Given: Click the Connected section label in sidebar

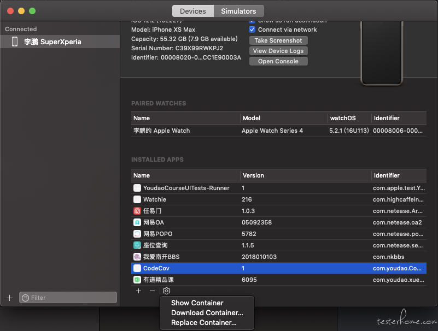Looking at the screenshot, I should coord(21,29).
